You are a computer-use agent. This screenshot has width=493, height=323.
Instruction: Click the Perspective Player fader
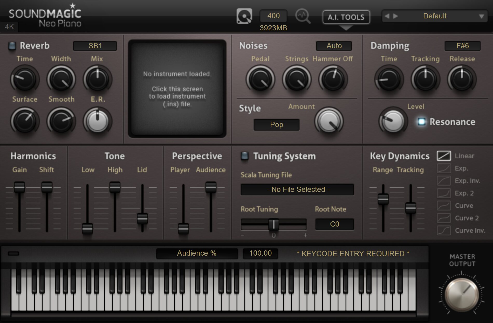click(x=183, y=228)
